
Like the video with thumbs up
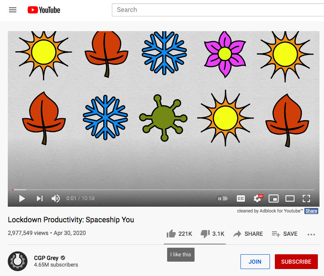coord(171,234)
